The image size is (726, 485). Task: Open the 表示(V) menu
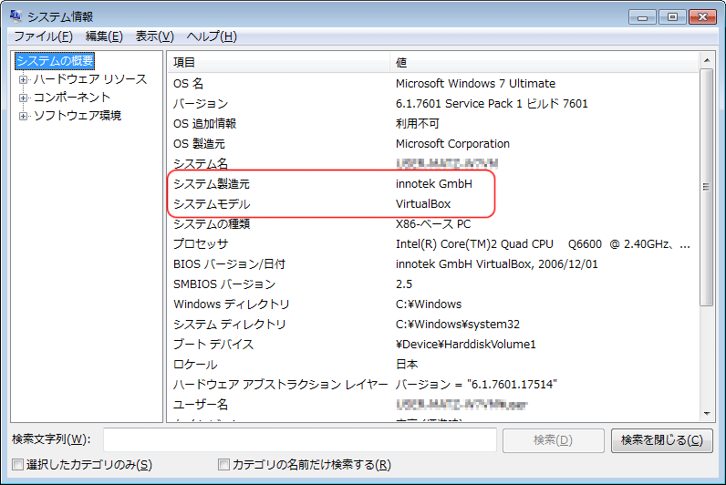click(x=155, y=36)
